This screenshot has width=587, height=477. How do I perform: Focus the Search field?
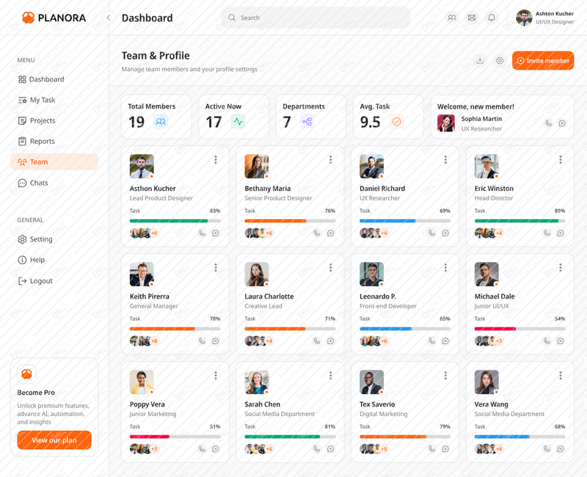[x=316, y=18]
